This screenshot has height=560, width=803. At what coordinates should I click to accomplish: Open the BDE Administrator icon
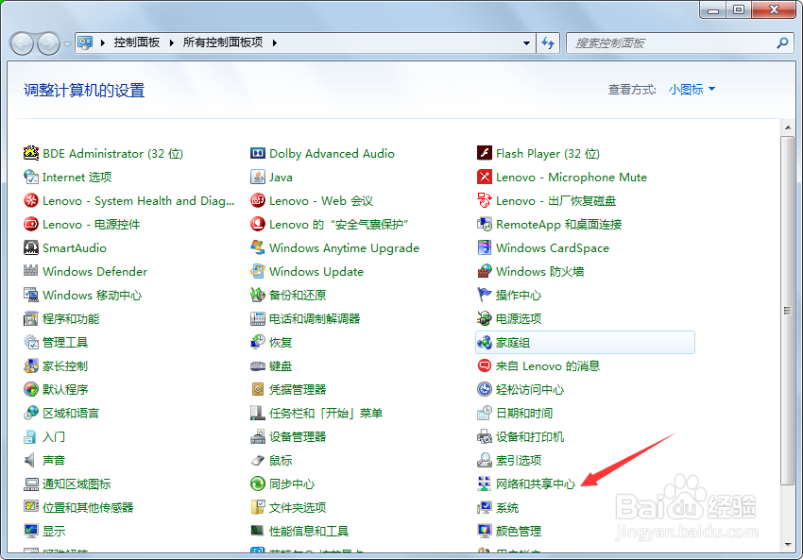click(31, 153)
